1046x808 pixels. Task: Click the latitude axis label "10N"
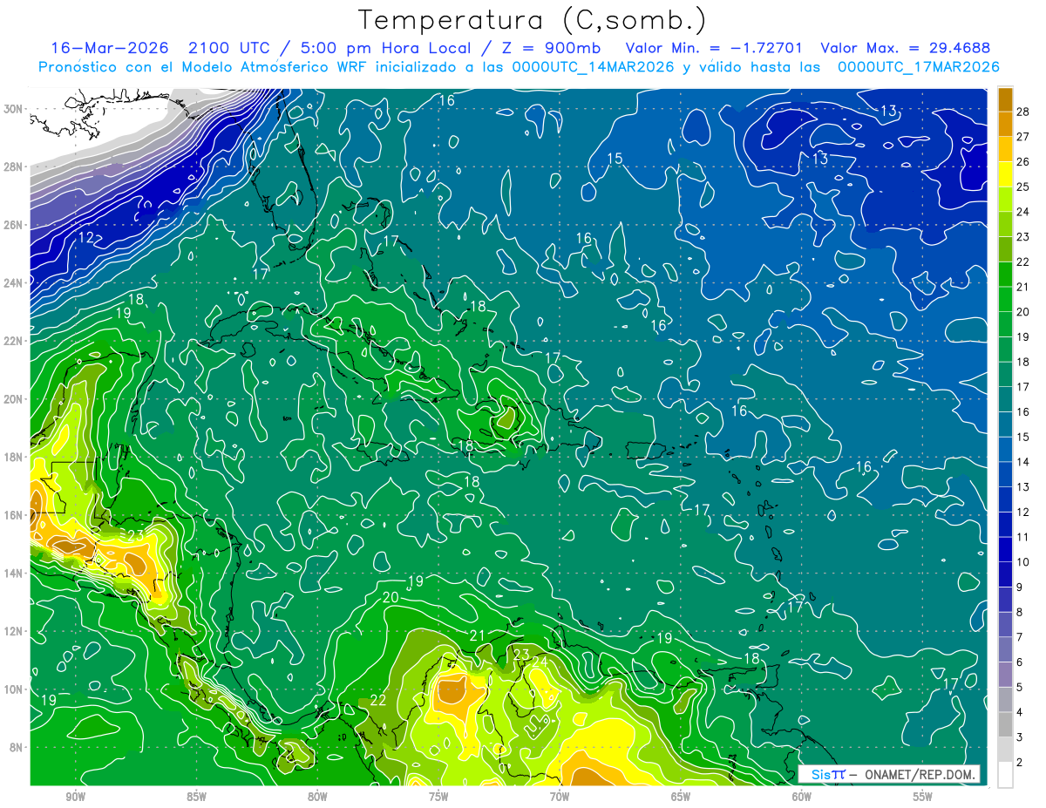[14, 689]
